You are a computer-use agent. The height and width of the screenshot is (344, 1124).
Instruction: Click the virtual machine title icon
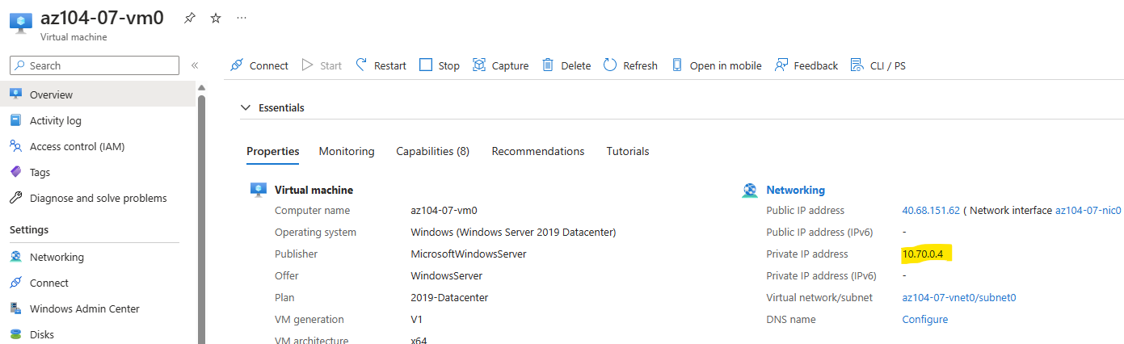21,23
